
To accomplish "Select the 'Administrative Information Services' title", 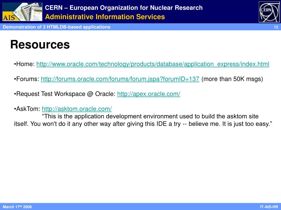I will pyautogui.click(x=105, y=17).
